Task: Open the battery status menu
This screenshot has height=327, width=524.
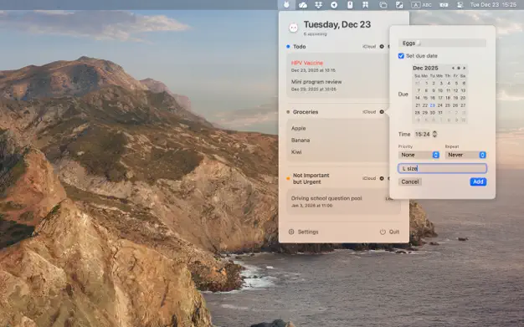Action: coord(444,5)
